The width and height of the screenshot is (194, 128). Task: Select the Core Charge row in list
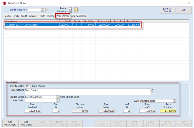[x=72, y=25]
